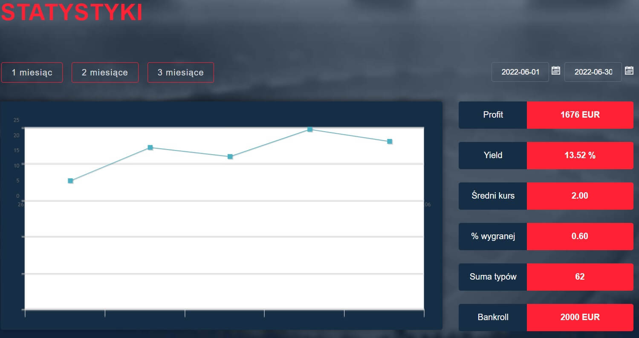
Task: Open calendar icon next to 2022-06-30 date
Action: [x=629, y=71]
